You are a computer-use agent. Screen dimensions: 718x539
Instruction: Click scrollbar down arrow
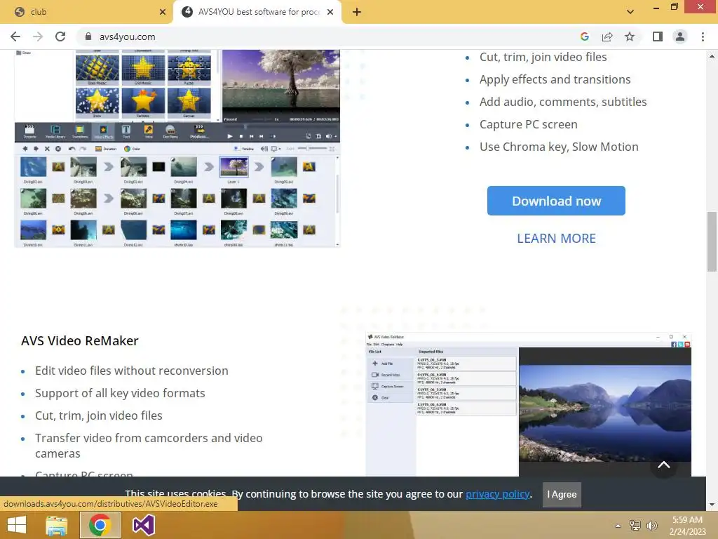click(x=712, y=505)
